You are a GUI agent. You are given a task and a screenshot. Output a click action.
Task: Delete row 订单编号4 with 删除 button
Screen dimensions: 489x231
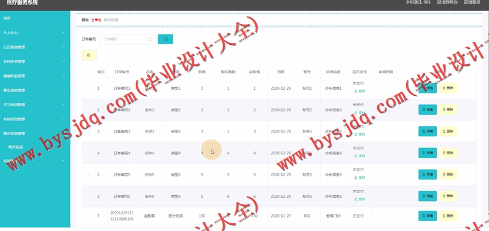pos(448,153)
